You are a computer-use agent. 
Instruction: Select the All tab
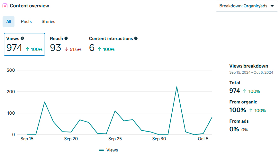[x=9, y=21]
